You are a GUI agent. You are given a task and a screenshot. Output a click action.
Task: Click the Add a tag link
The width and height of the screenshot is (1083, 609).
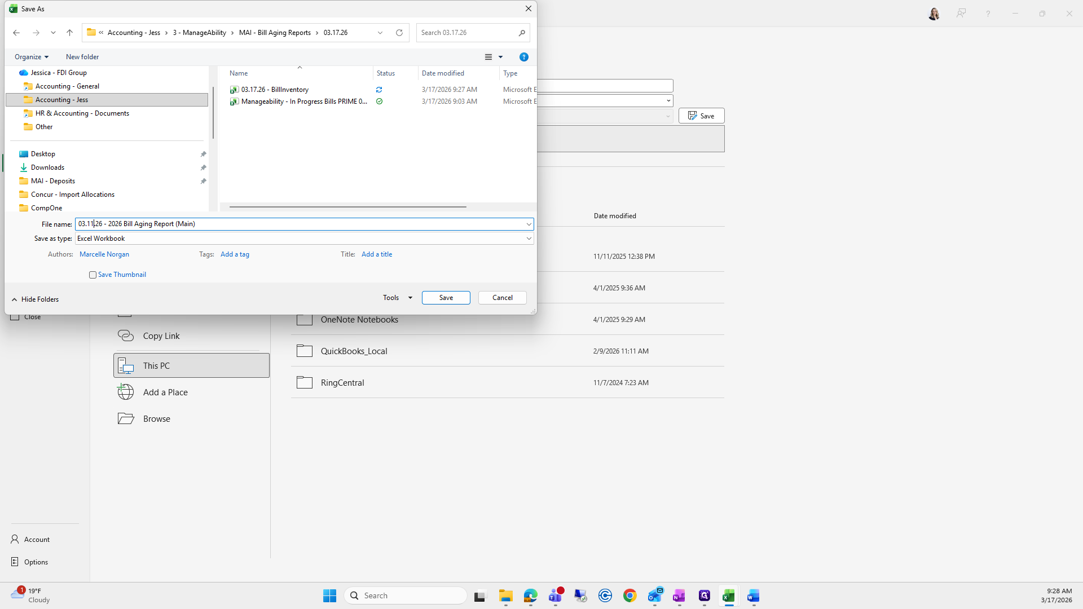pyautogui.click(x=235, y=254)
